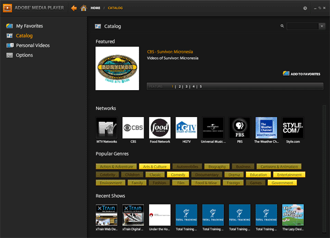Open CBS - Survivor: Micronesia link

170,52
